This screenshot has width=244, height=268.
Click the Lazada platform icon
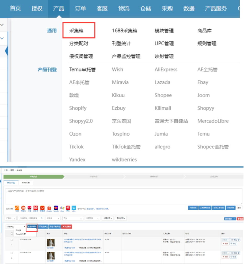pyautogui.click(x=56, y=208)
